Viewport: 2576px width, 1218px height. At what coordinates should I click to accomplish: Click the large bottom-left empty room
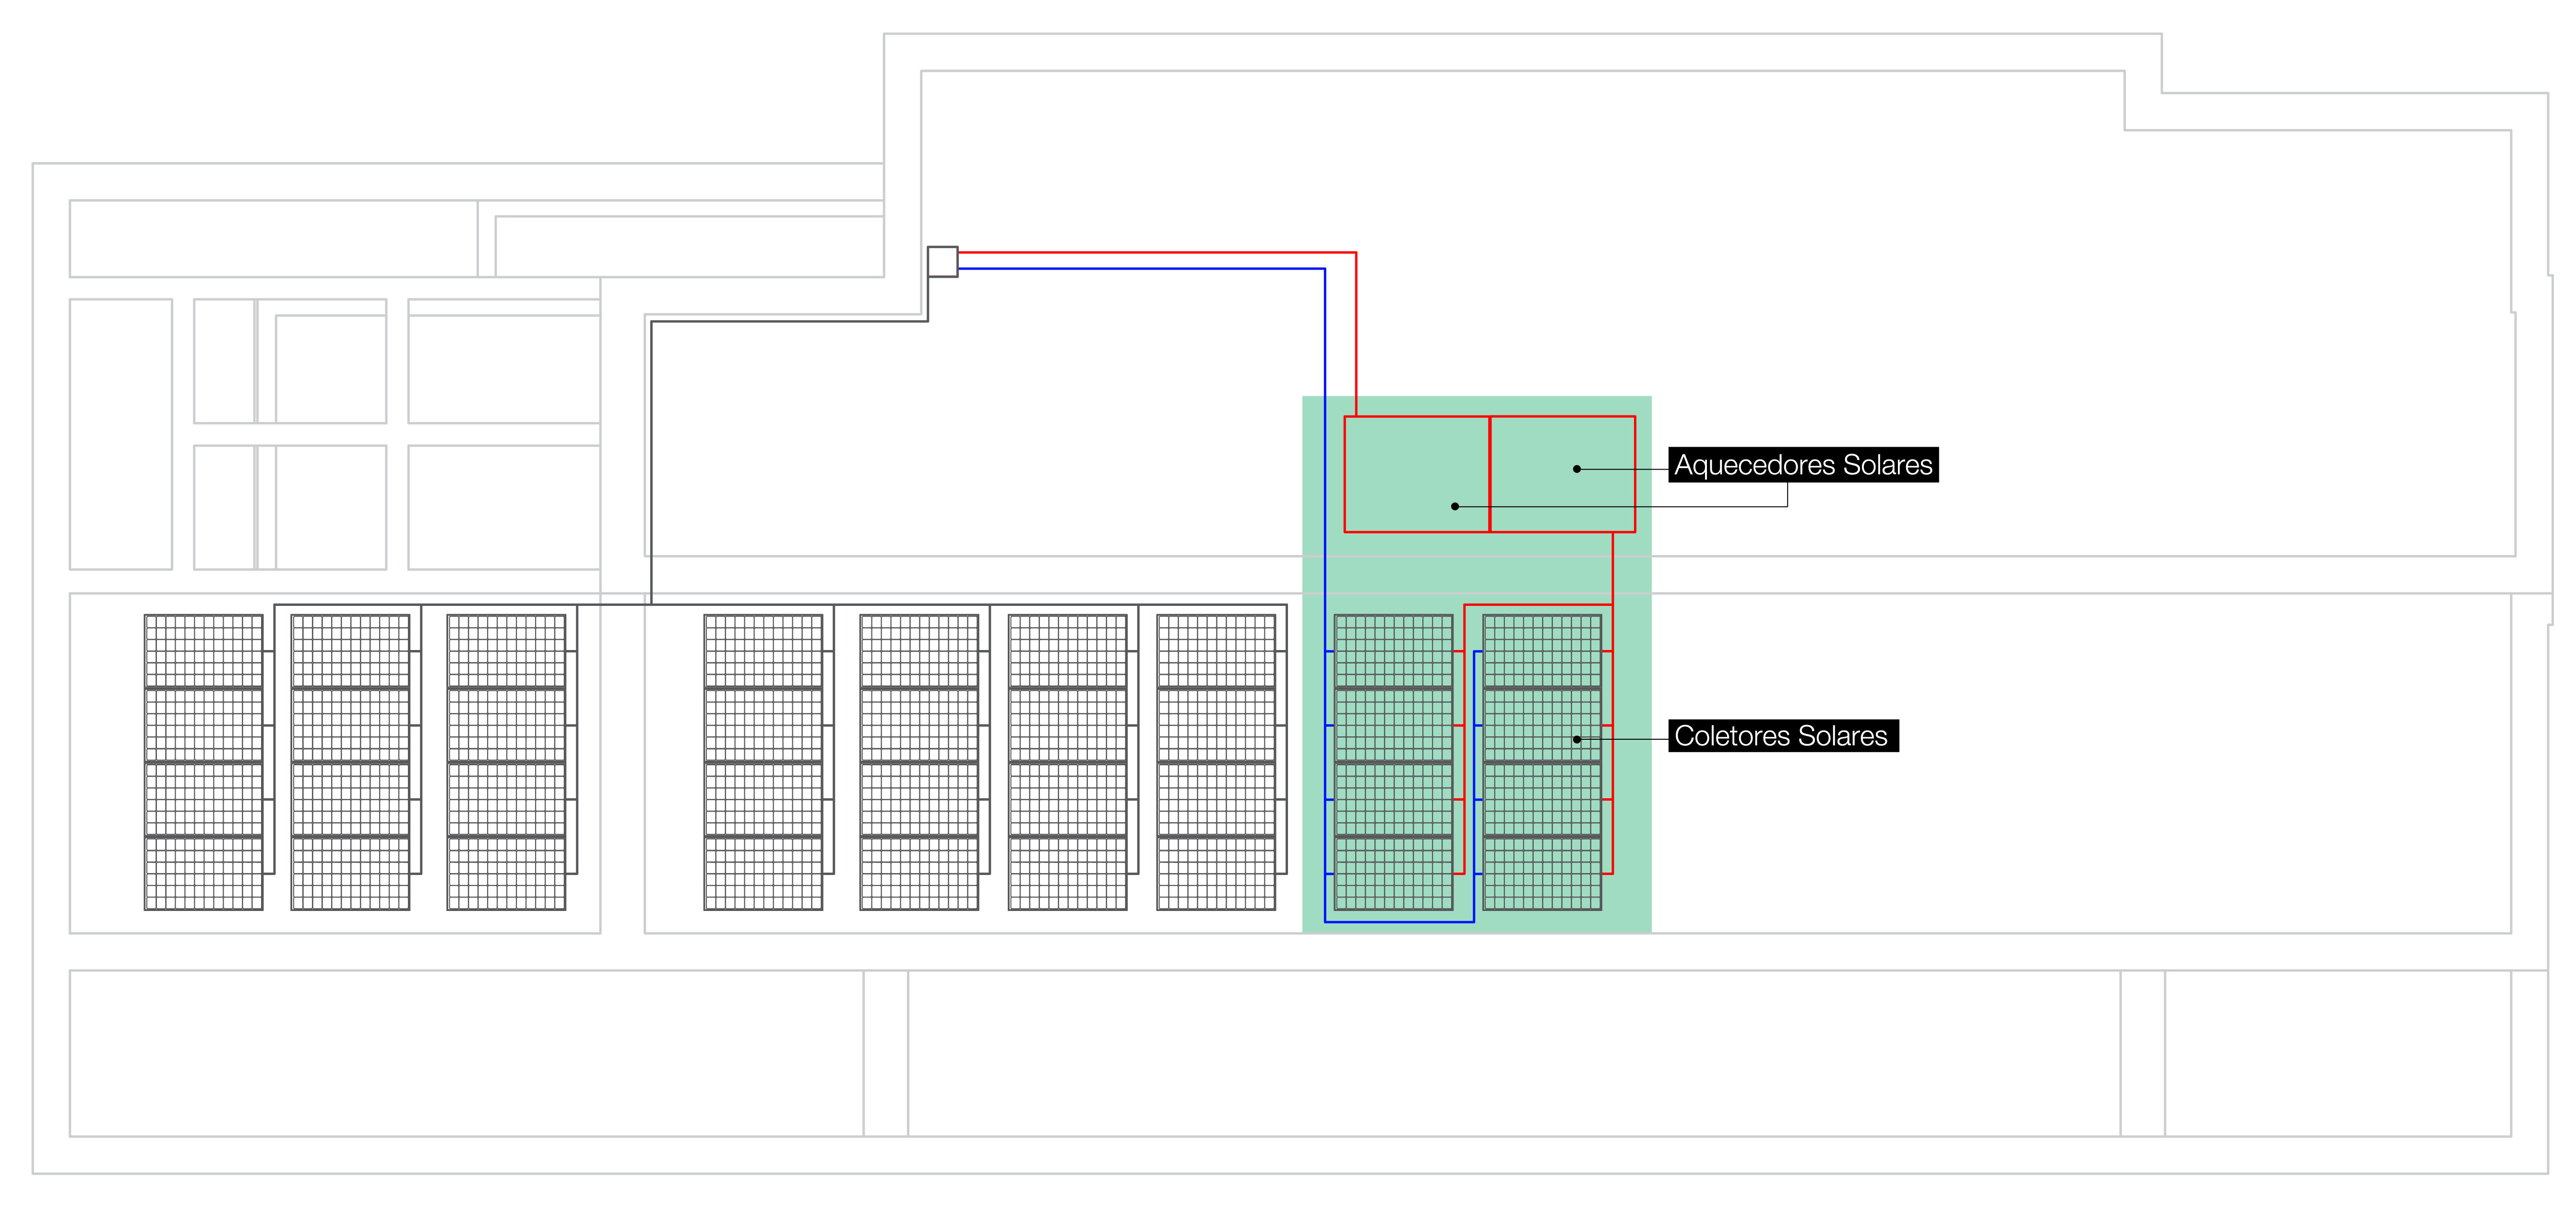466,1053
